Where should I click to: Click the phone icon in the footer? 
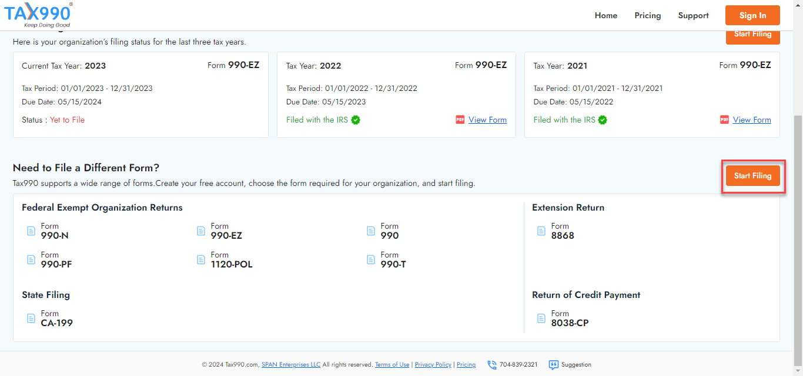(491, 365)
